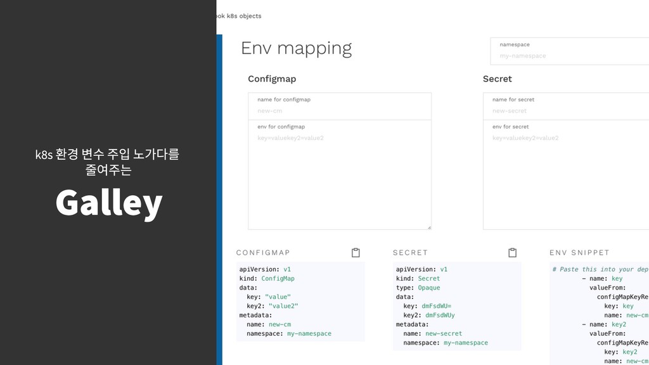Click the CONFIGMAP output label
This screenshot has width=649, height=365.
(x=263, y=252)
